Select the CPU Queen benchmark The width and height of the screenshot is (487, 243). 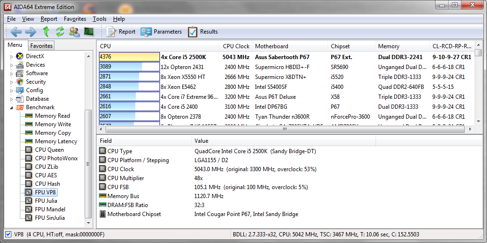(x=44, y=150)
